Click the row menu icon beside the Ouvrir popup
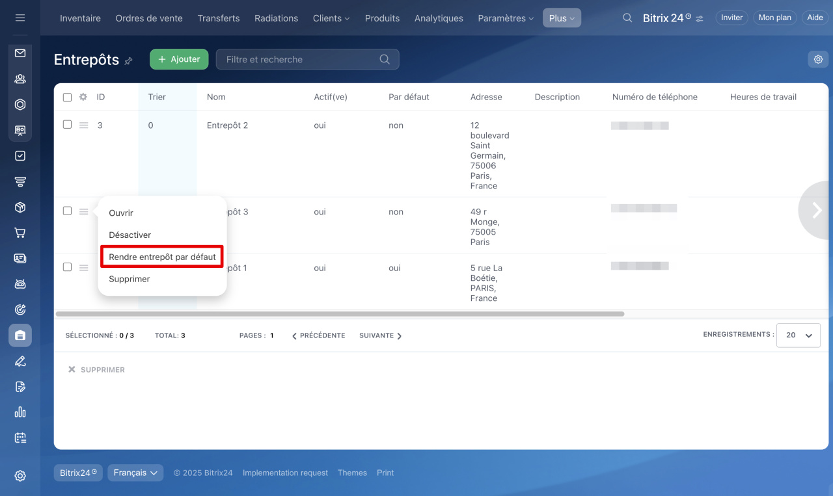 coord(84,211)
